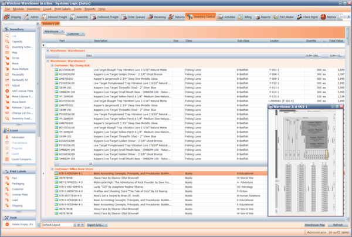
Task: Click the Refresh button
Action: (338, 225)
